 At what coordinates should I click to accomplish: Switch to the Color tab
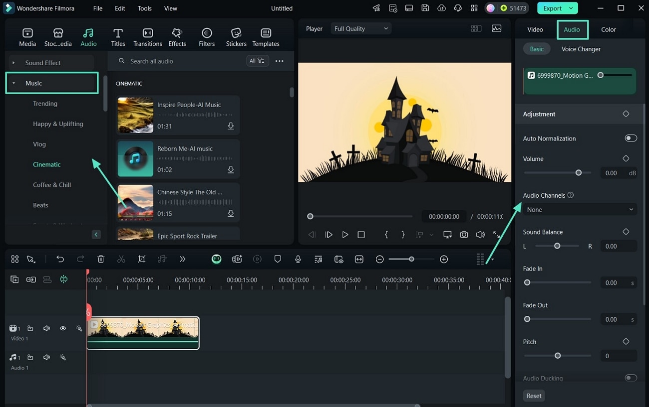pyautogui.click(x=608, y=30)
